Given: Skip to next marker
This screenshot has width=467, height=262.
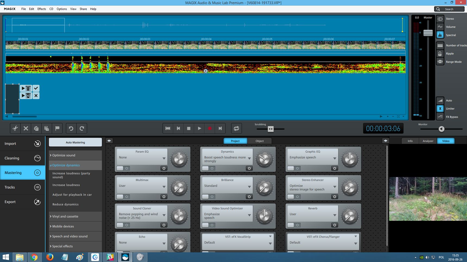Looking at the screenshot, I should [220, 128].
